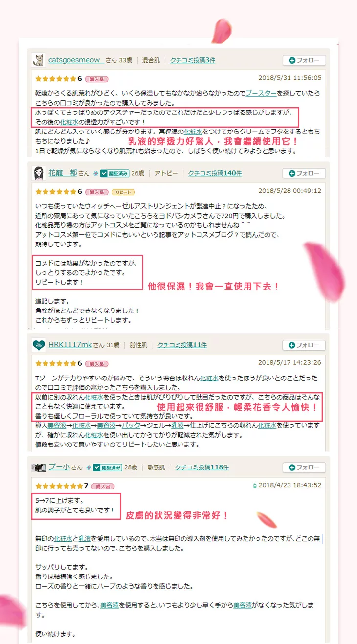This screenshot has height=644, width=357.
Task: Click the star rating of プー小's review
Action: [59, 486]
